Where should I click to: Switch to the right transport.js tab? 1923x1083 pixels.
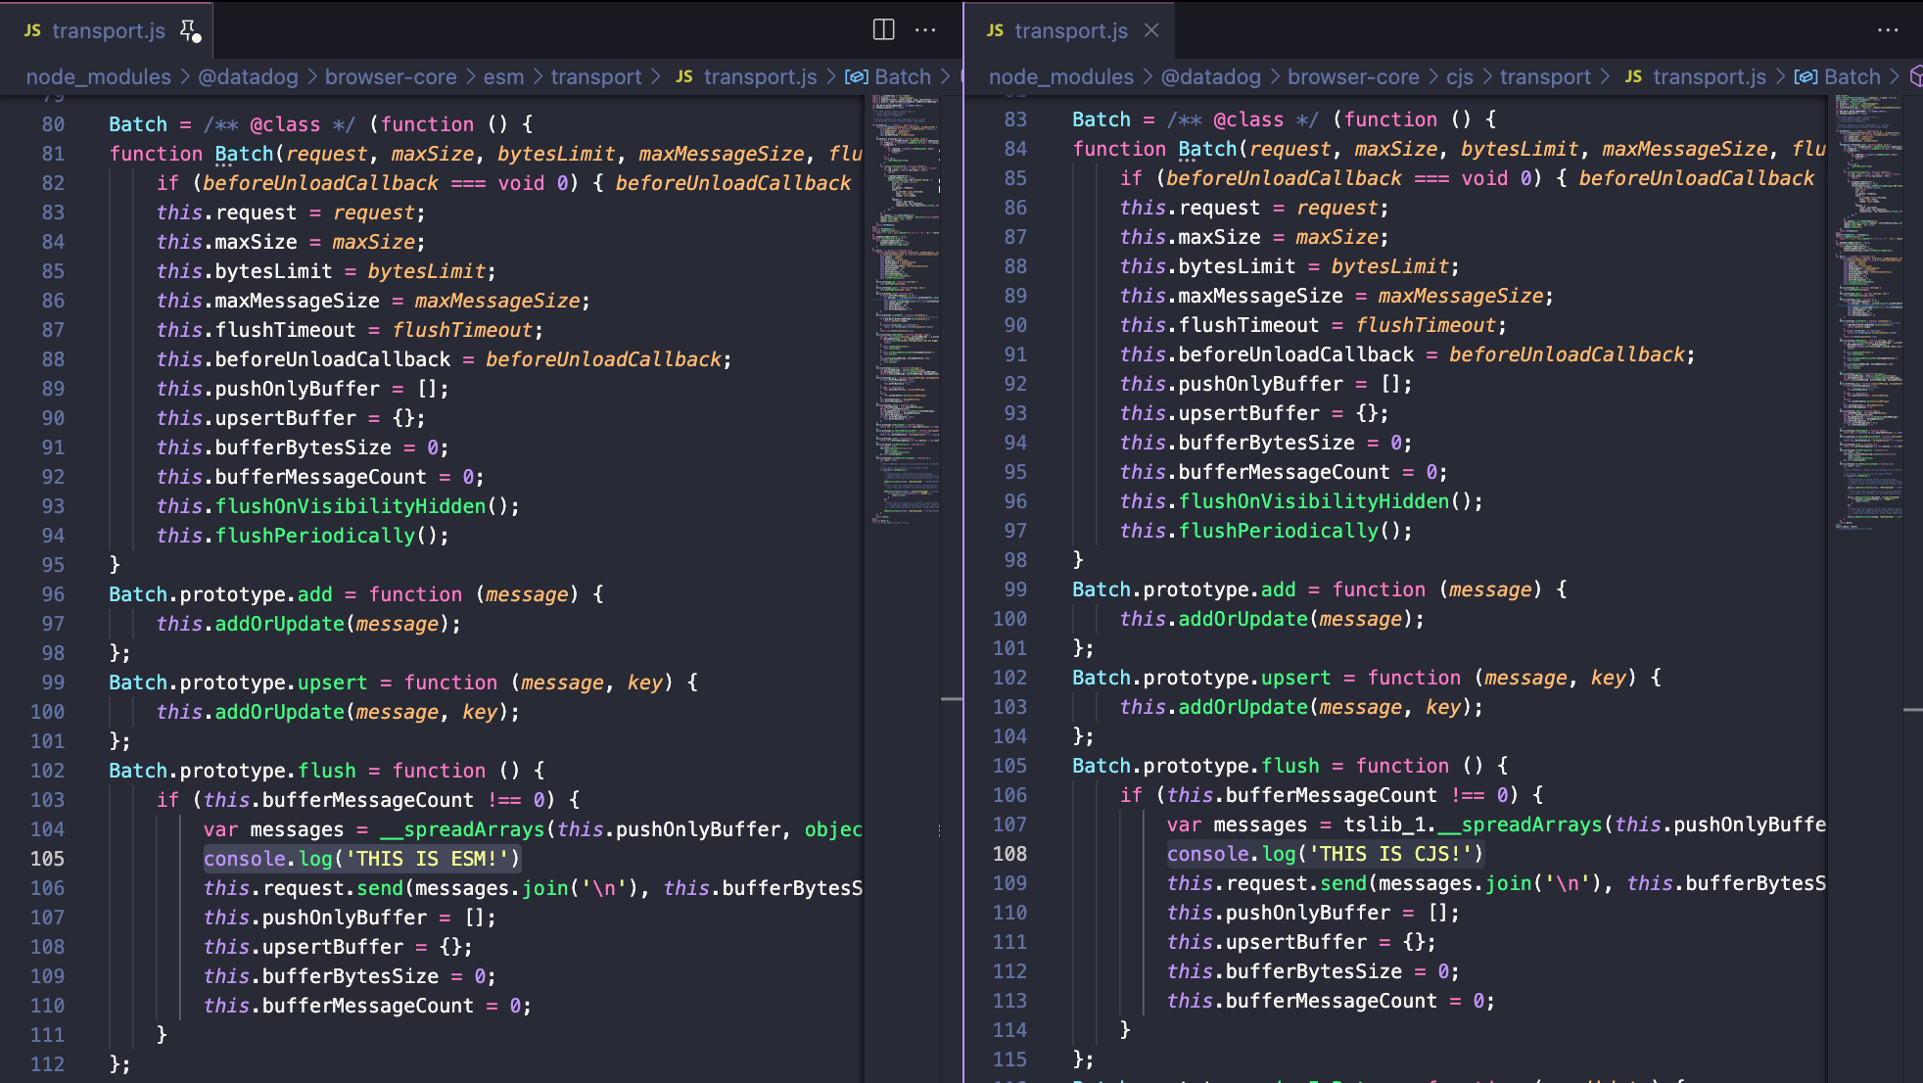pos(1070,30)
